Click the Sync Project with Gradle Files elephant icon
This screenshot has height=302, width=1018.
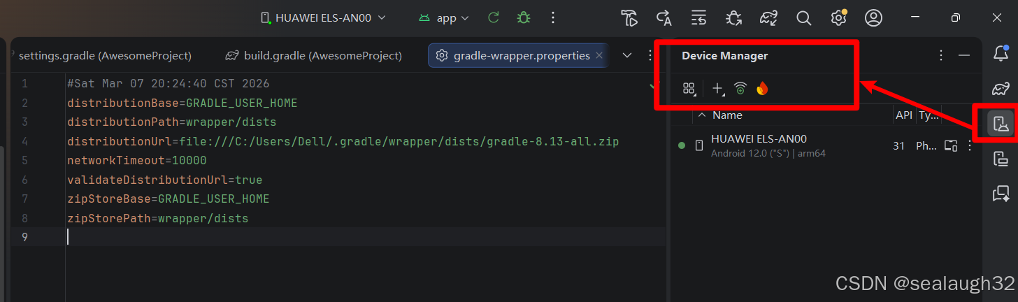(769, 18)
